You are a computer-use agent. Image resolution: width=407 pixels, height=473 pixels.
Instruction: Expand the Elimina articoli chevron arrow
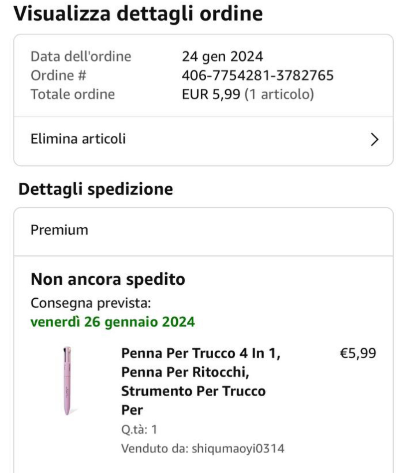coord(374,139)
